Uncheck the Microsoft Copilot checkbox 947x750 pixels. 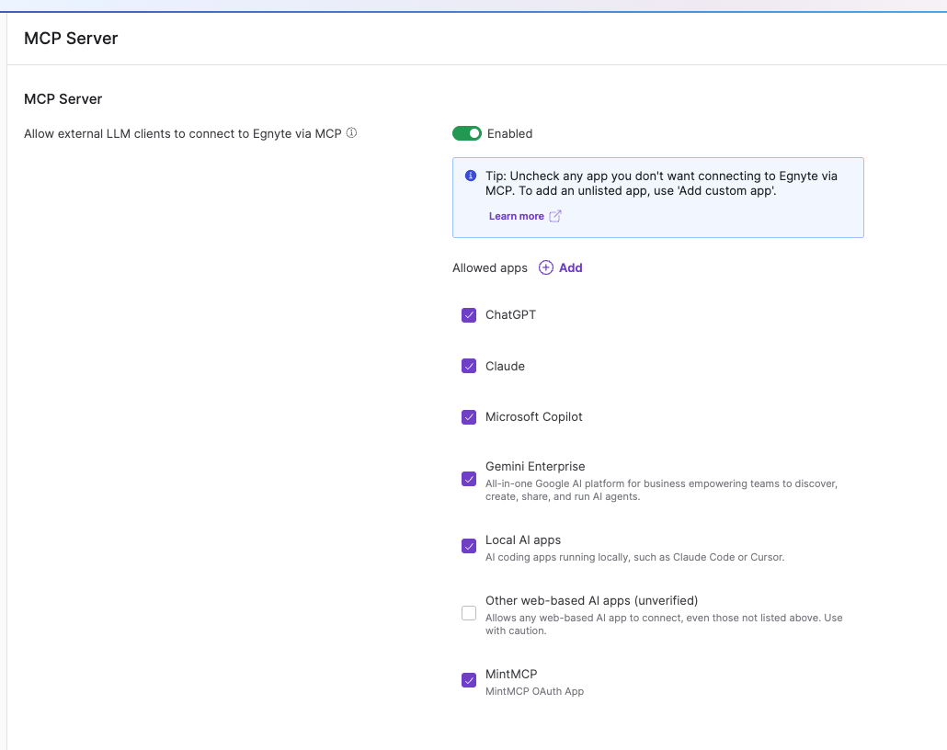(469, 417)
